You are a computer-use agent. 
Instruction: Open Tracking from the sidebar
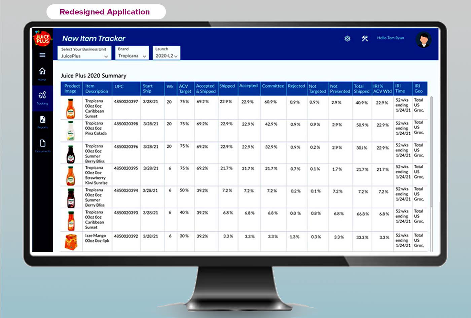pos(42,98)
